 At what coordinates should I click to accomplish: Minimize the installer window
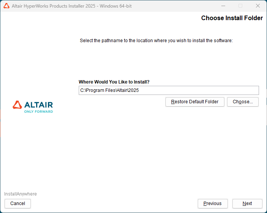coord(222,6)
